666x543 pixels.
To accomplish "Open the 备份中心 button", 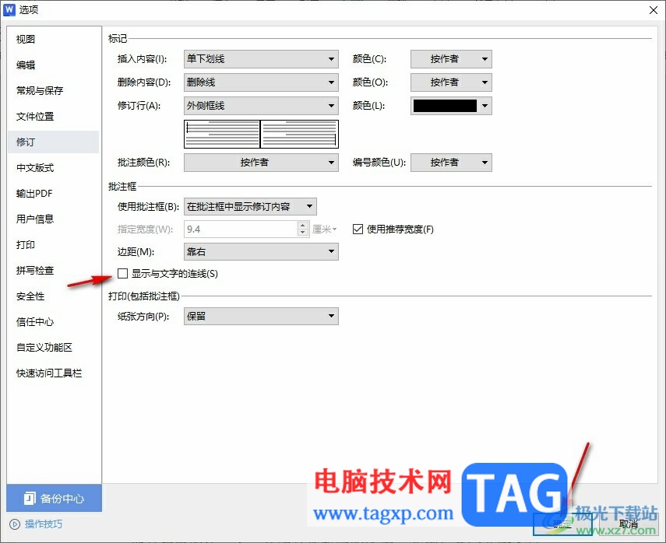I will 54,498.
